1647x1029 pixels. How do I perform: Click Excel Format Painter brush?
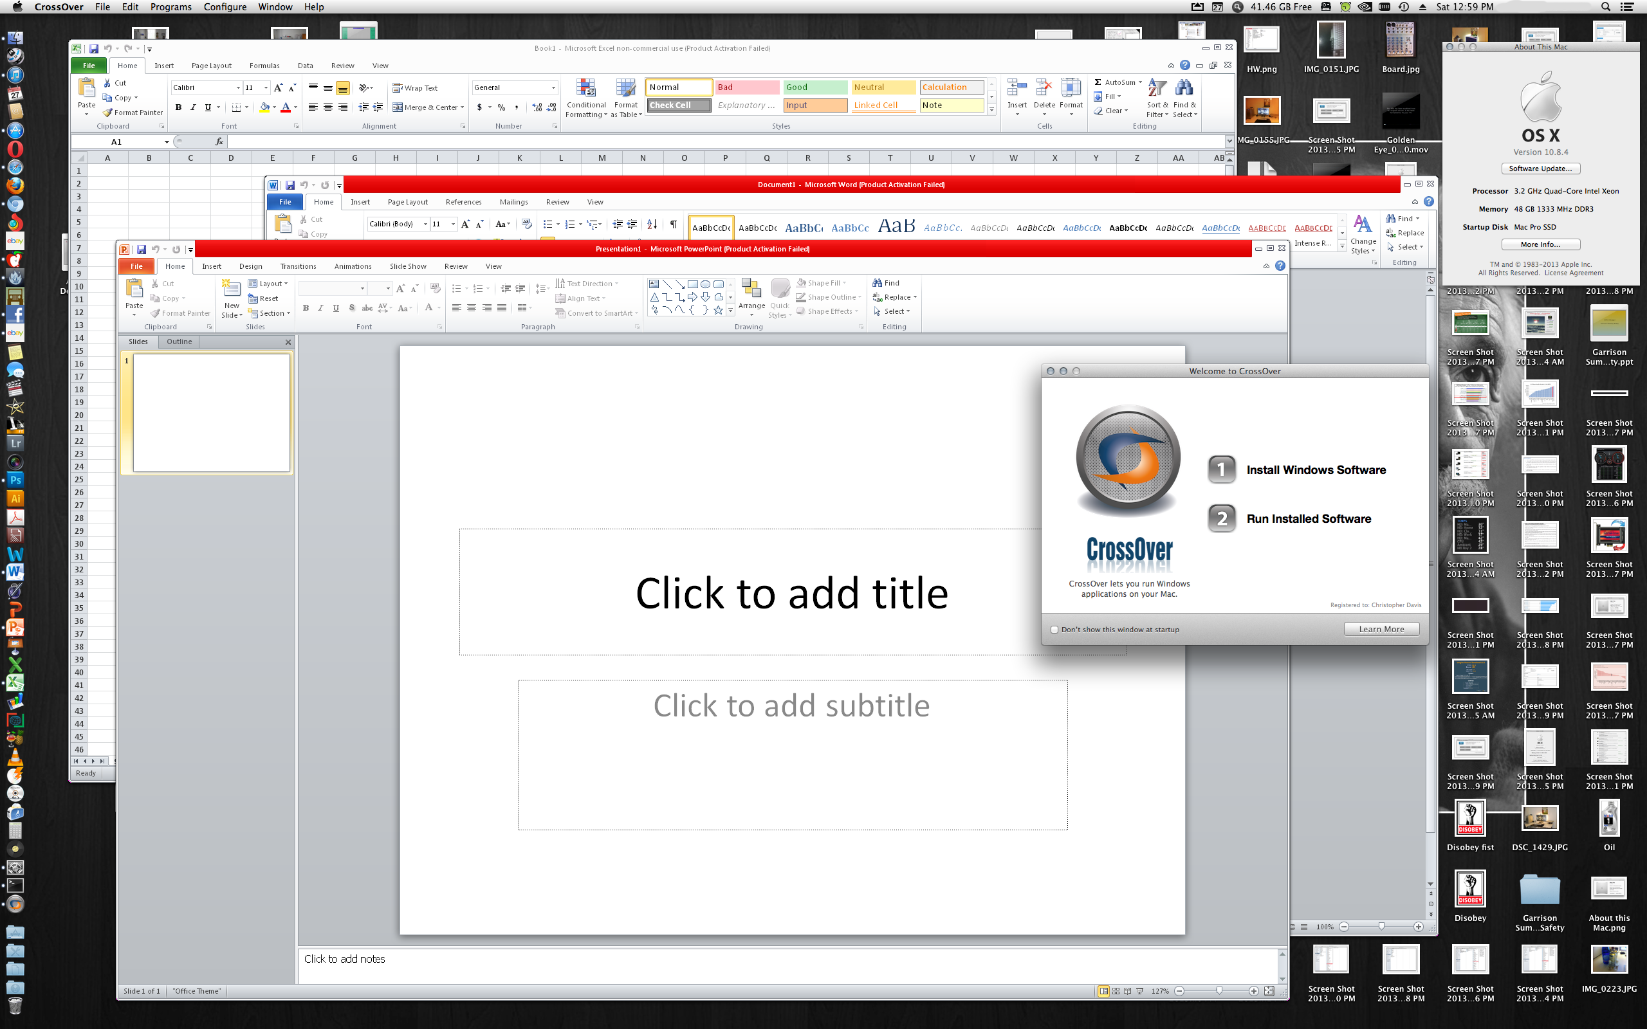tap(107, 113)
